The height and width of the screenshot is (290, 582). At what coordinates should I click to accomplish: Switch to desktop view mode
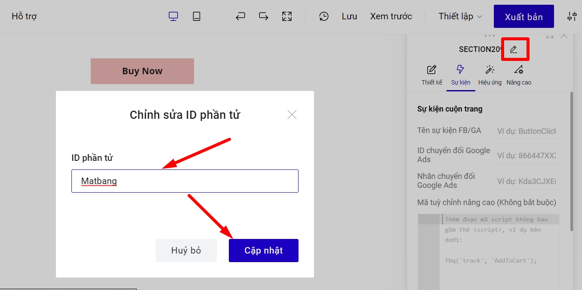[x=173, y=16]
